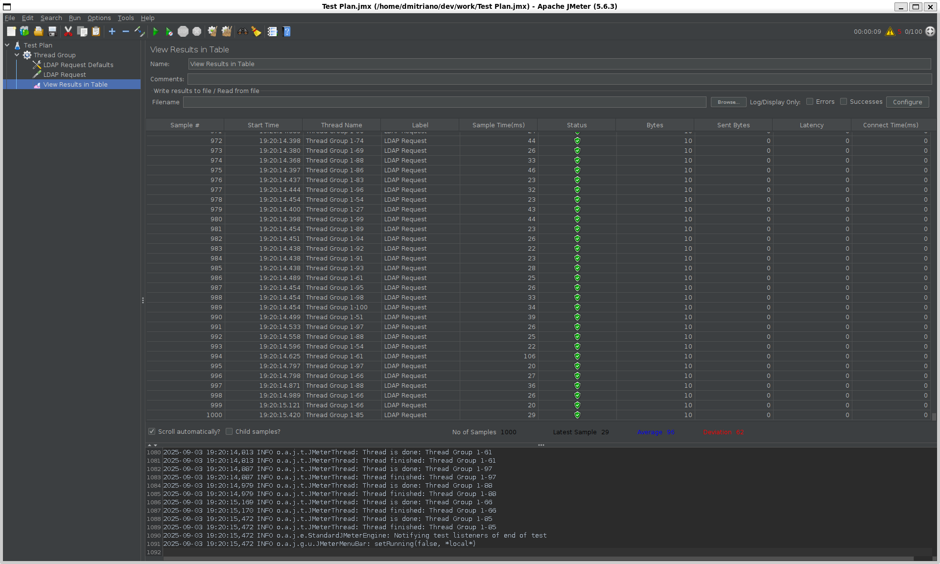
Task: Click the yellow warning triangle log indicator
Action: [890, 31]
